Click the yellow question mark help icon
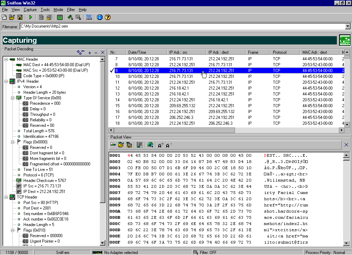The height and width of the screenshot is (255, 352). 107,17
